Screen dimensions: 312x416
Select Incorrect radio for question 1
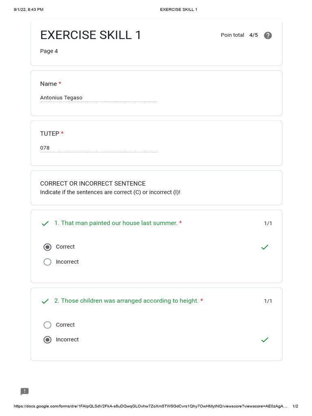coord(47,262)
